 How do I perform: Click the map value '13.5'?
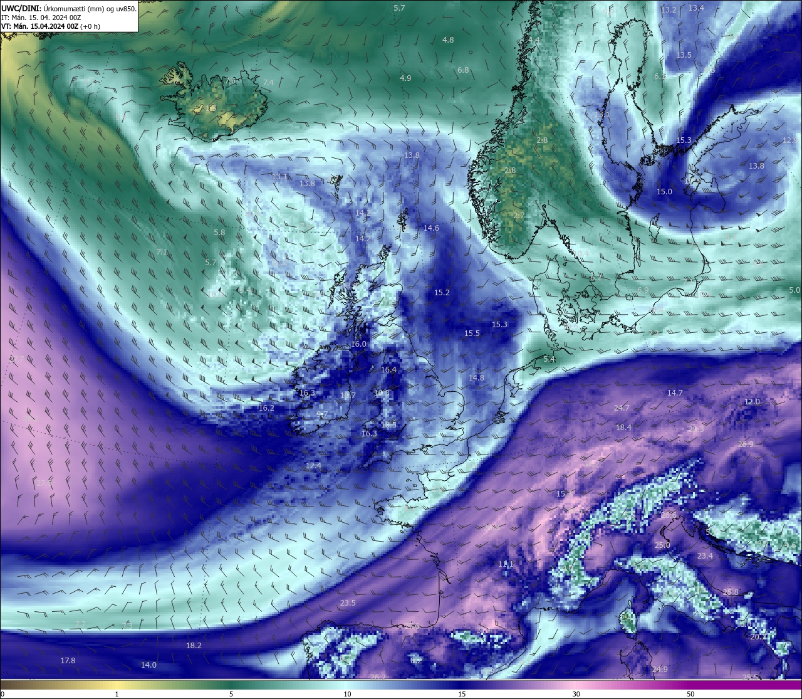[x=684, y=55]
